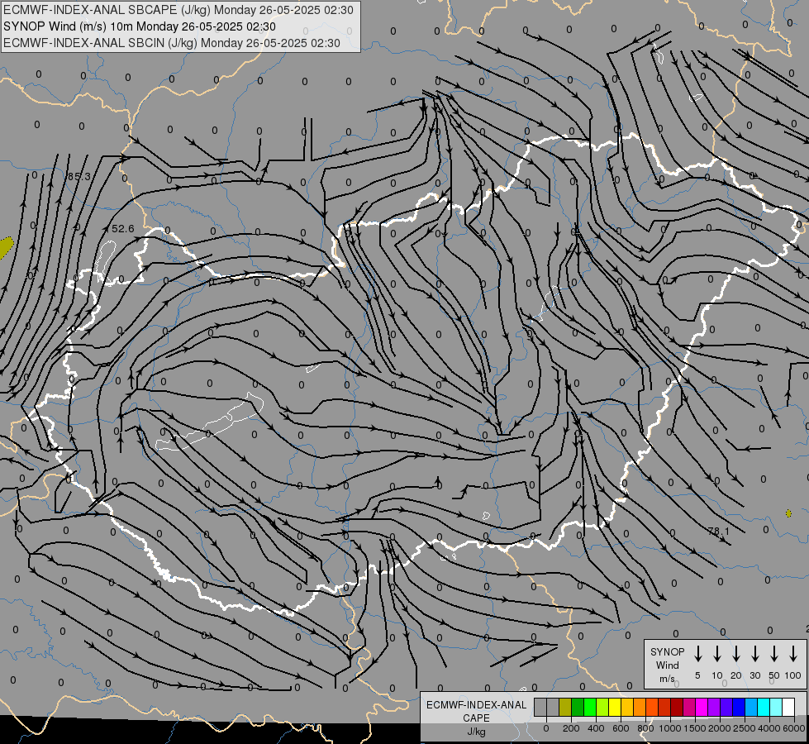Click the 600 tick on CAPE scale
809x744 pixels.
pyautogui.click(x=621, y=728)
